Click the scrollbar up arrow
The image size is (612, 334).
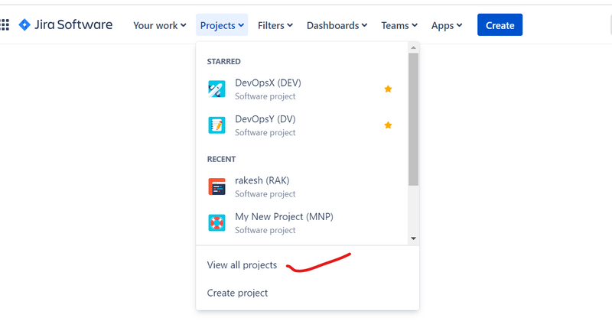point(413,47)
